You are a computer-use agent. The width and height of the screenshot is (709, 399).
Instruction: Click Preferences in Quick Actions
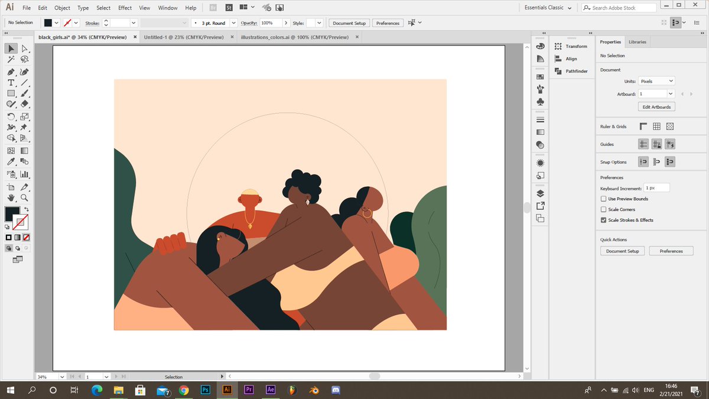671,251
